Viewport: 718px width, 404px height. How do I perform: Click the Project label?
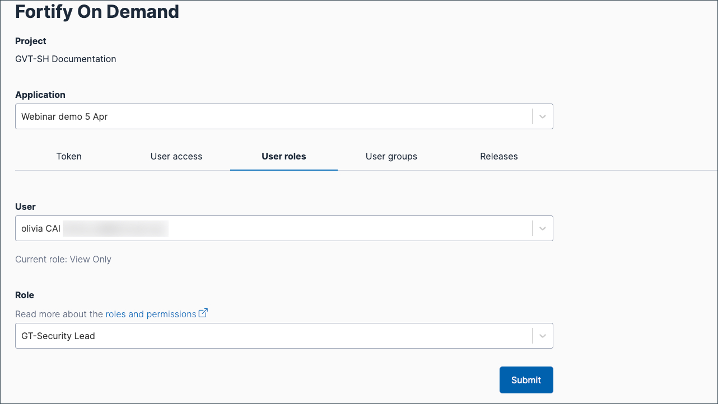click(x=31, y=41)
